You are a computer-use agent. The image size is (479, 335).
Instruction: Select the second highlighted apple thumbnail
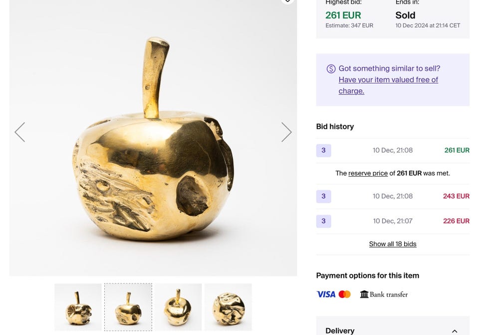(128, 307)
